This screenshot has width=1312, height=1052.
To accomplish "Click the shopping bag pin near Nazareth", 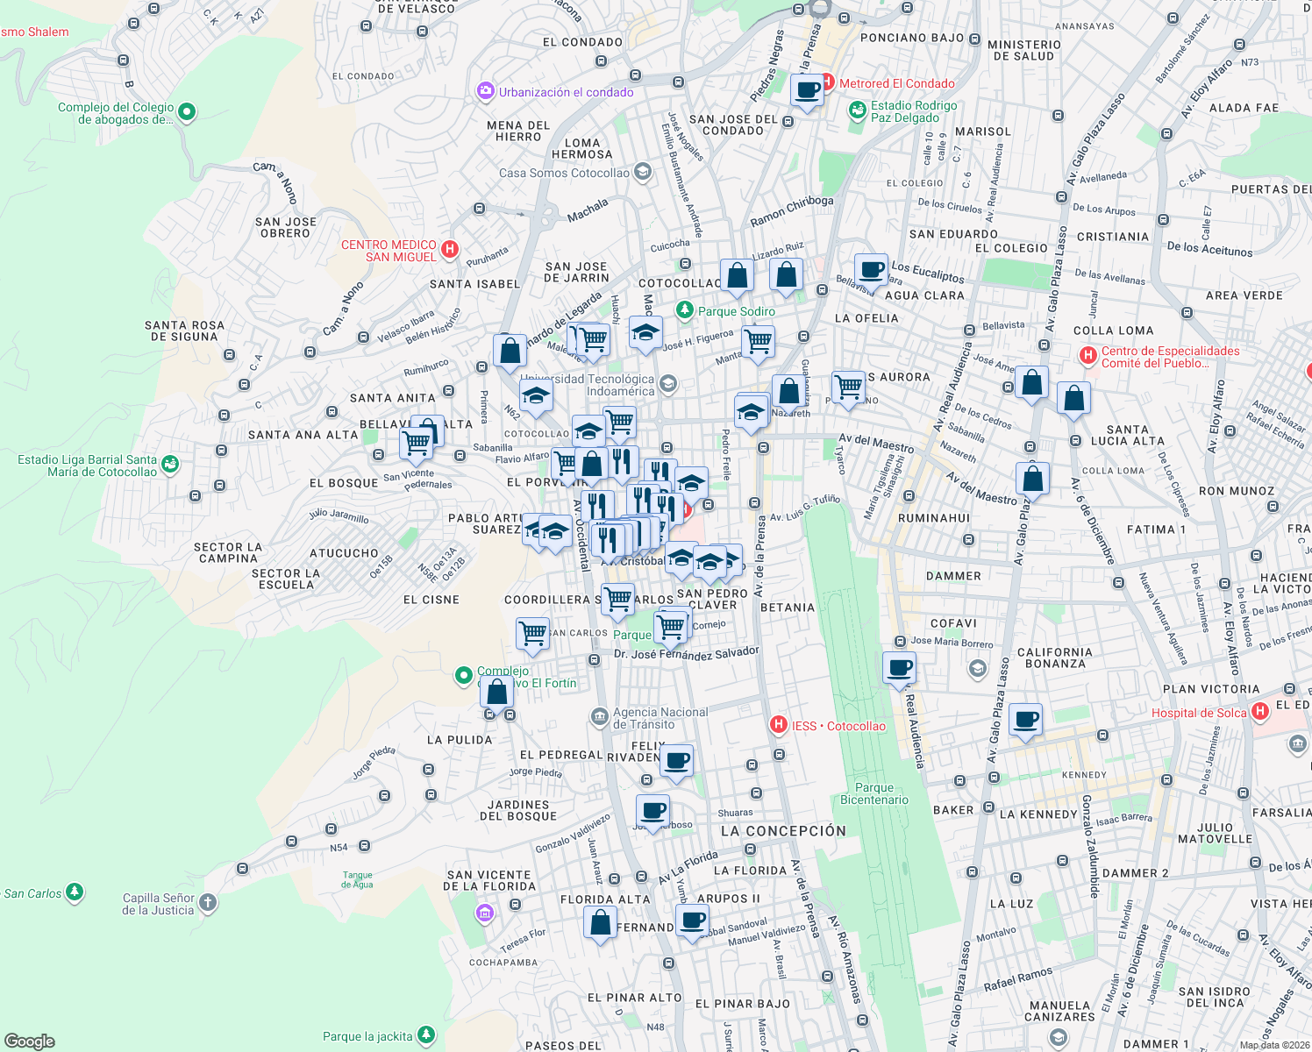I will tap(788, 388).
